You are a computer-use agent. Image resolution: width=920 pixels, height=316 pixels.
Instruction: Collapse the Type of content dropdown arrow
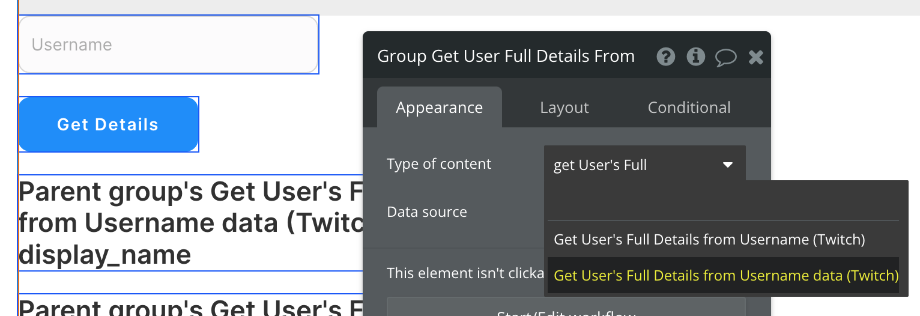coord(727,165)
